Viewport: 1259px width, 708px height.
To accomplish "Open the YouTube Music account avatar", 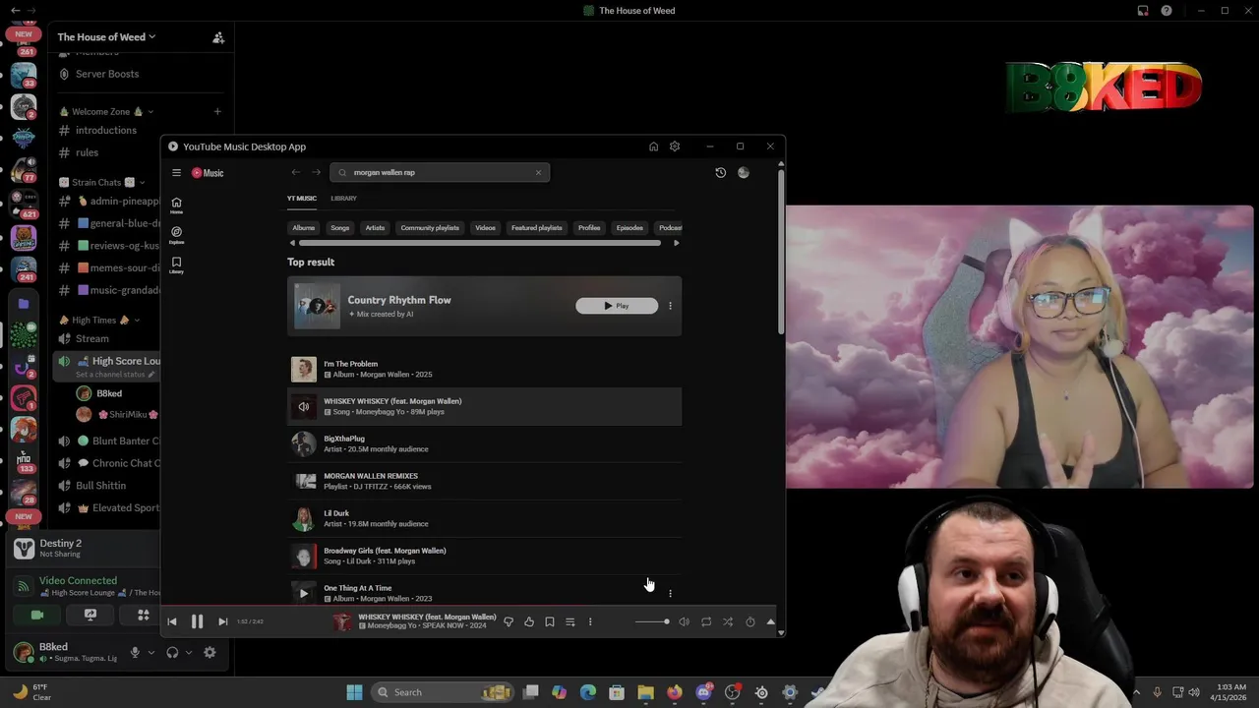I will pyautogui.click(x=744, y=172).
